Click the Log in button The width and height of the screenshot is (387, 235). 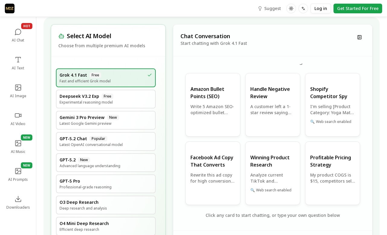pos(321,8)
